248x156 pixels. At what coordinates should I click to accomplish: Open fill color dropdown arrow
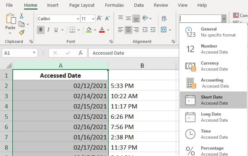pyautogui.click(x=95, y=30)
